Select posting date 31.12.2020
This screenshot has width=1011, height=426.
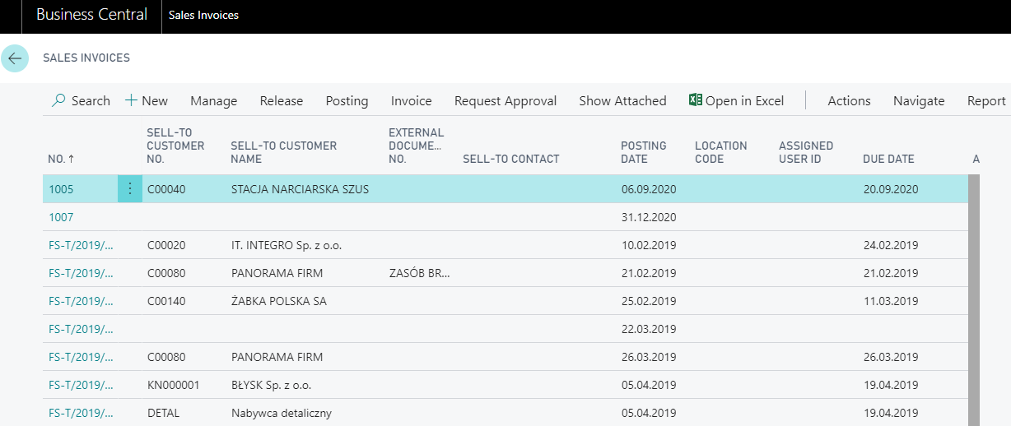coord(649,217)
